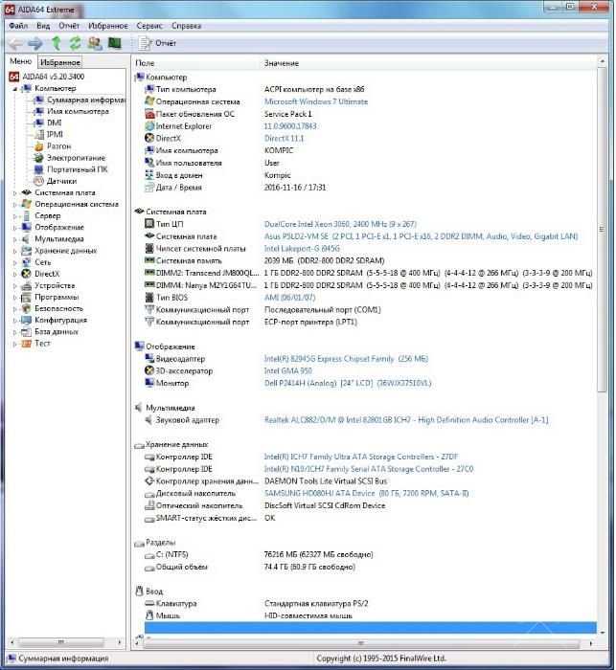Click the Отчёт report toolbar button
Screen dimensions: 616x670
(x=157, y=43)
